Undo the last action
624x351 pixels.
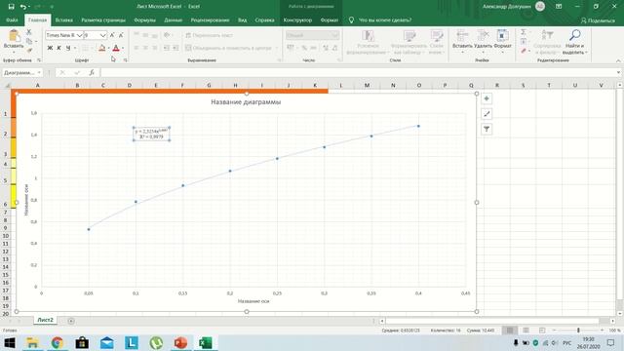(x=23, y=7)
